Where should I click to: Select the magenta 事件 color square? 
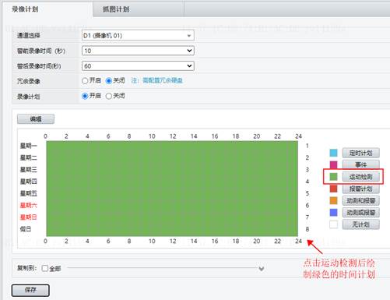coord(333,164)
